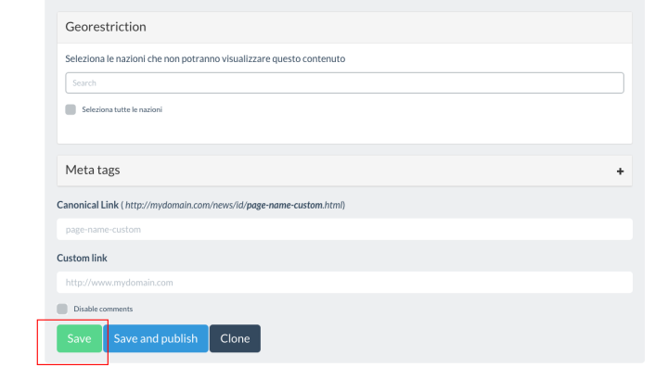This screenshot has width=668, height=380.
Task: Tick the Disable comments checkbox
Action: tap(62, 309)
